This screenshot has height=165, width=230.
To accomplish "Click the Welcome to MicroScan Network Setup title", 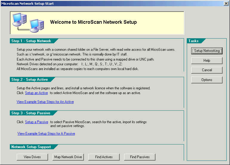I will 93,22.
